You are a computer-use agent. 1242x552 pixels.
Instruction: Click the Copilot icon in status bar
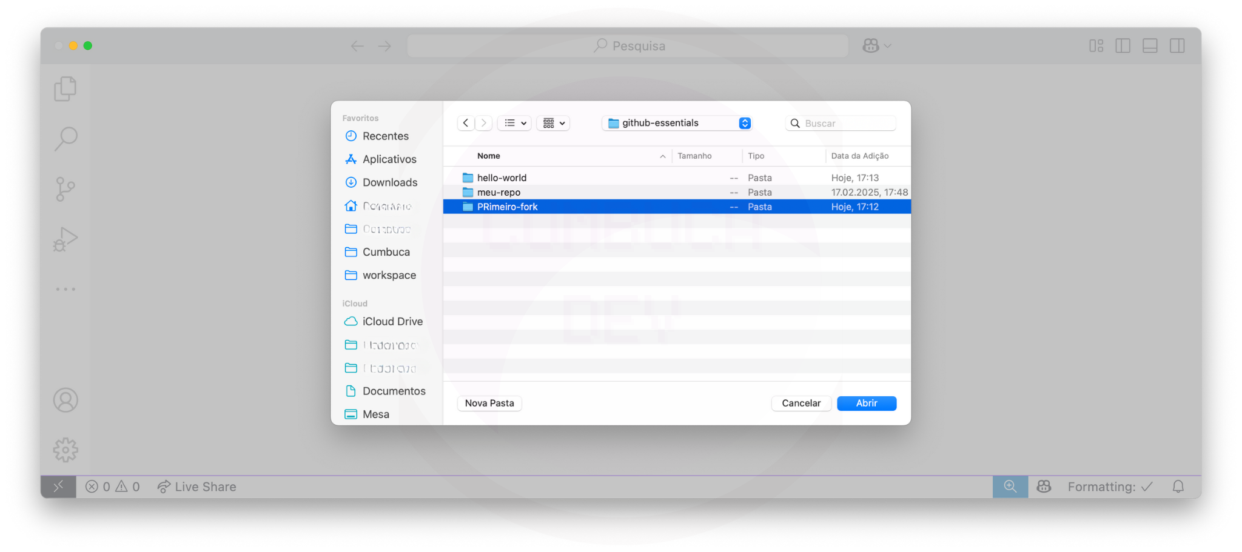pyautogui.click(x=1044, y=487)
